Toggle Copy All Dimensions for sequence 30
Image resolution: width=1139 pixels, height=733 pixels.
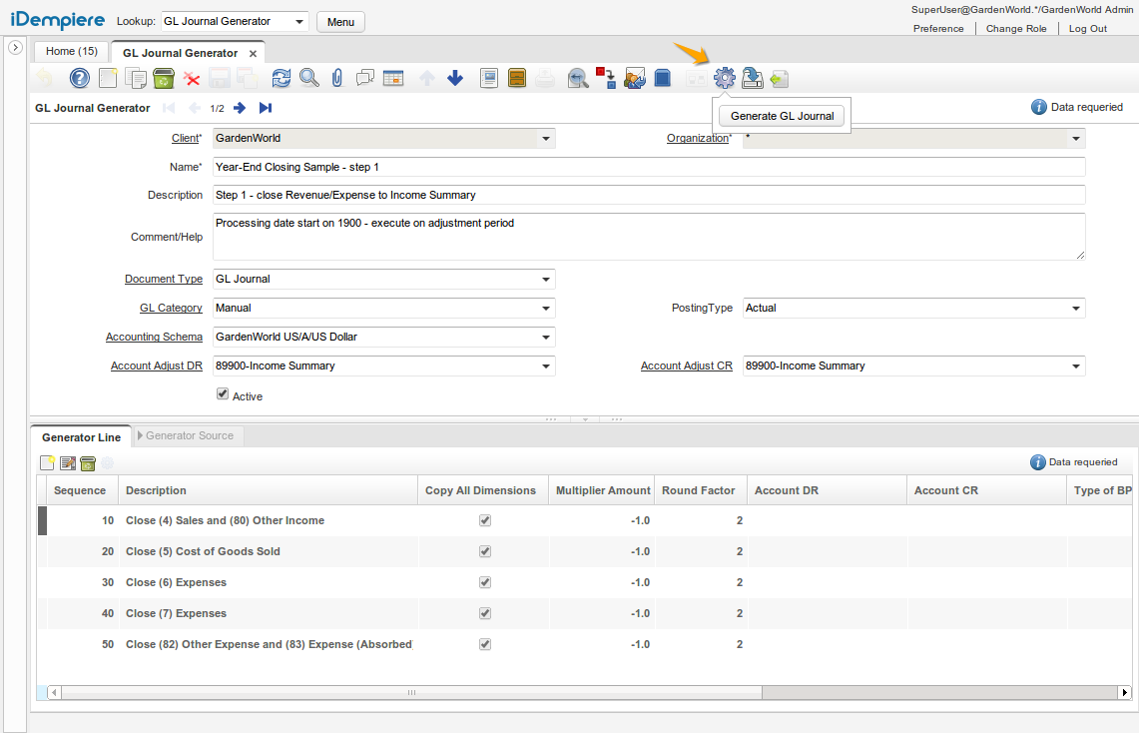coord(485,582)
